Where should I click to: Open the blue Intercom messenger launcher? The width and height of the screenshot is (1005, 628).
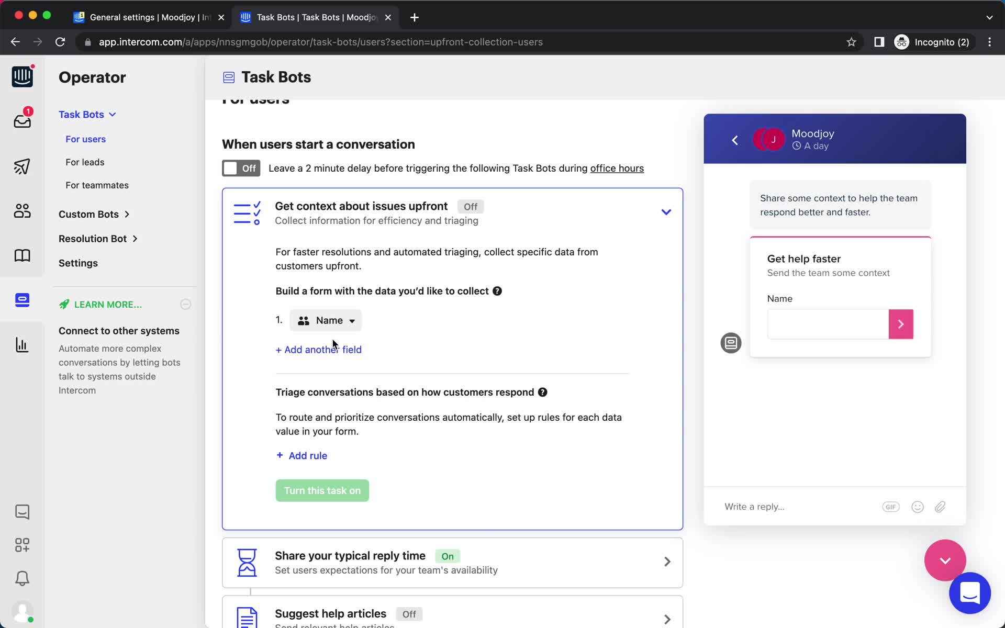coord(970,593)
